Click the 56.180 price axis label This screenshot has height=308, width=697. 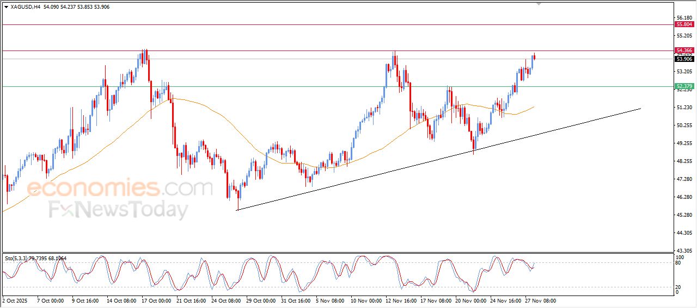click(x=683, y=17)
